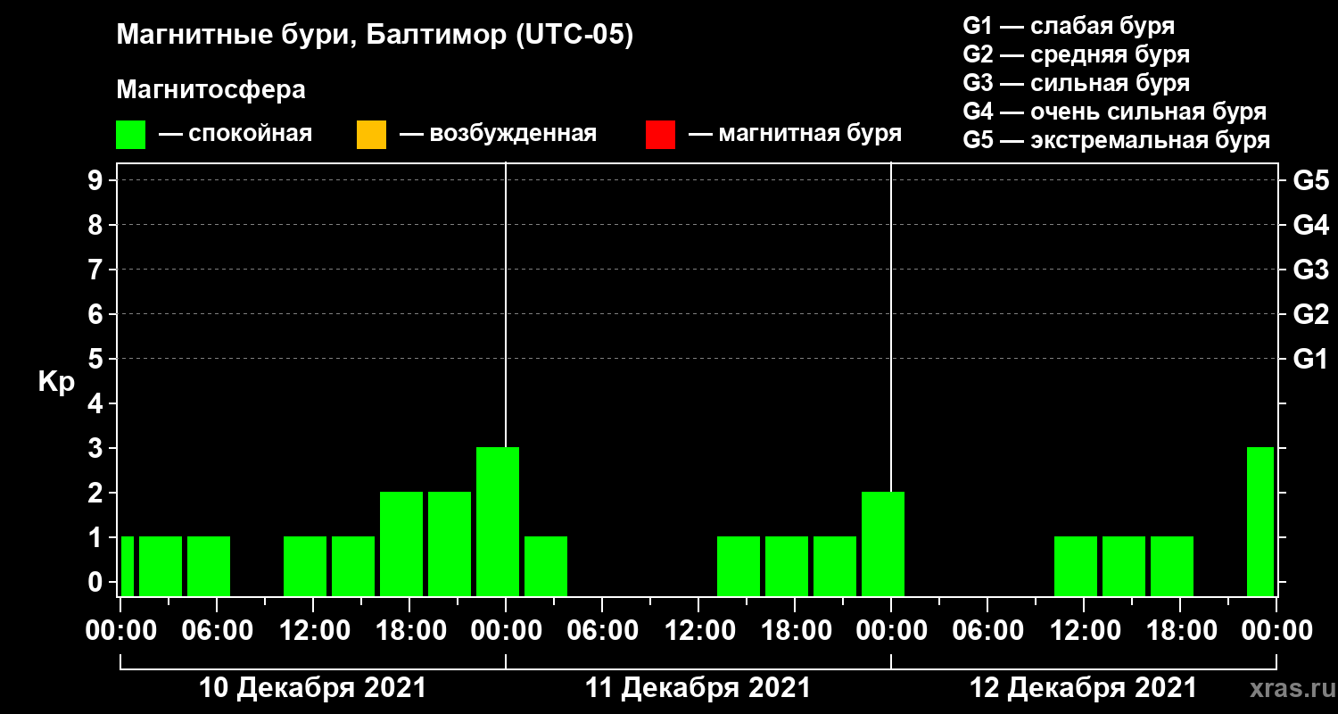Click the Kp 1 bar covering 06:00 on 10 December
Screen dimensions: 1338x714
click(209, 566)
